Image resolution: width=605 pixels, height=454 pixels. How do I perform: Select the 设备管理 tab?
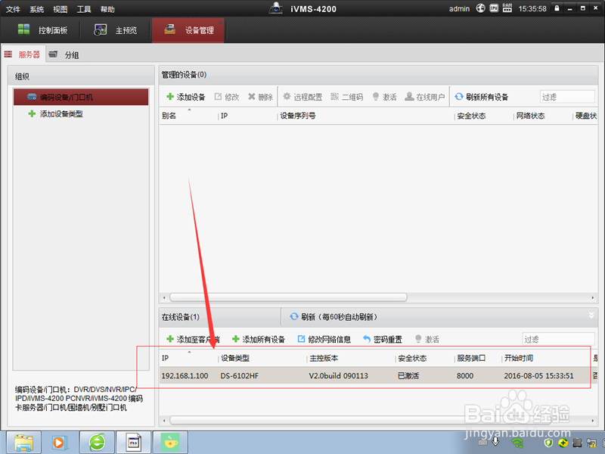[x=188, y=30]
